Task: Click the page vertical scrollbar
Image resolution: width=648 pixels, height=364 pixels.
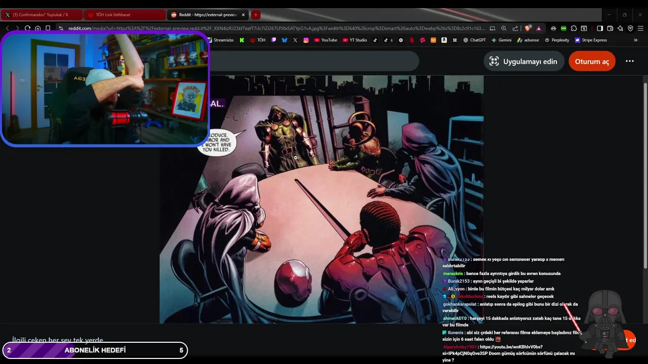Action: [644, 174]
